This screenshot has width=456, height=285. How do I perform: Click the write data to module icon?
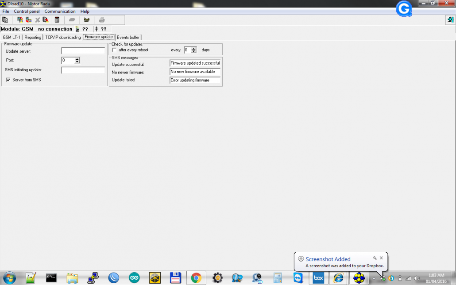click(x=28, y=20)
